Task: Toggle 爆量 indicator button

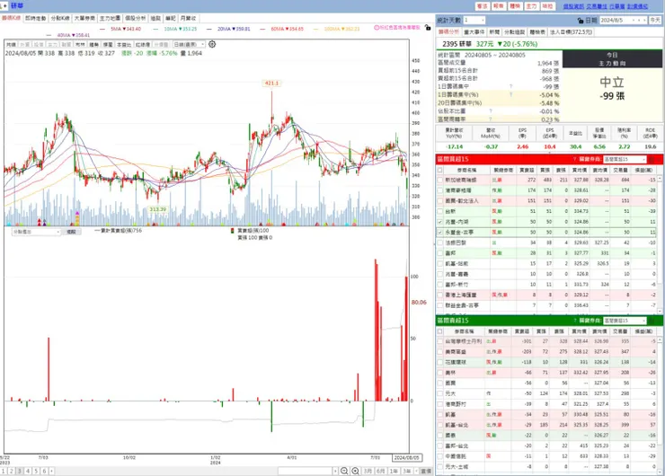Action: click(108, 45)
